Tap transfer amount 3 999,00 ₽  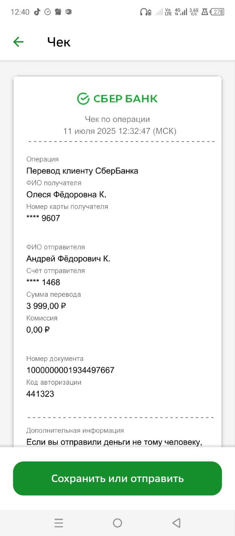pyautogui.click(x=46, y=306)
